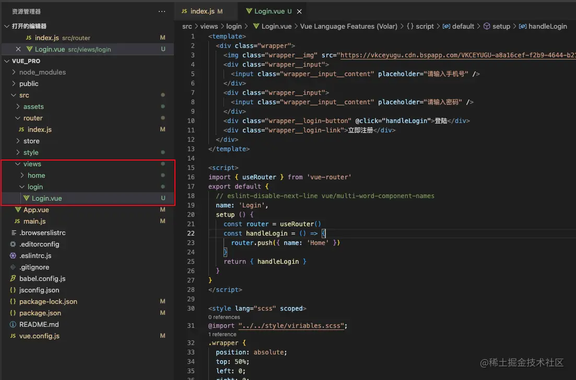Collapse the VUE_PRO project section
This screenshot has height=380, width=576.
[x=7, y=61]
